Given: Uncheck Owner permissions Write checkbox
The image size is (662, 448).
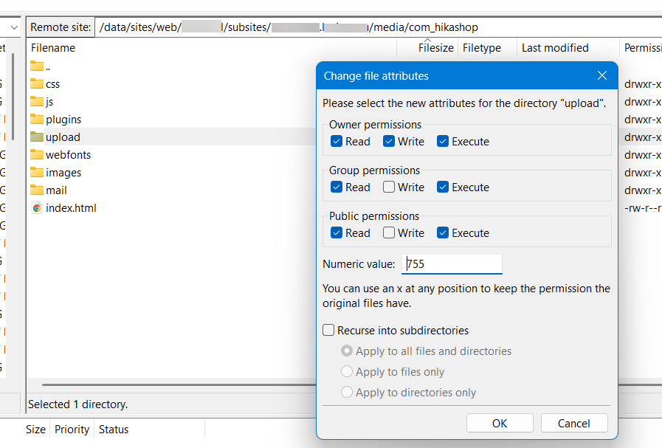Looking at the screenshot, I should click(x=389, y=142).
